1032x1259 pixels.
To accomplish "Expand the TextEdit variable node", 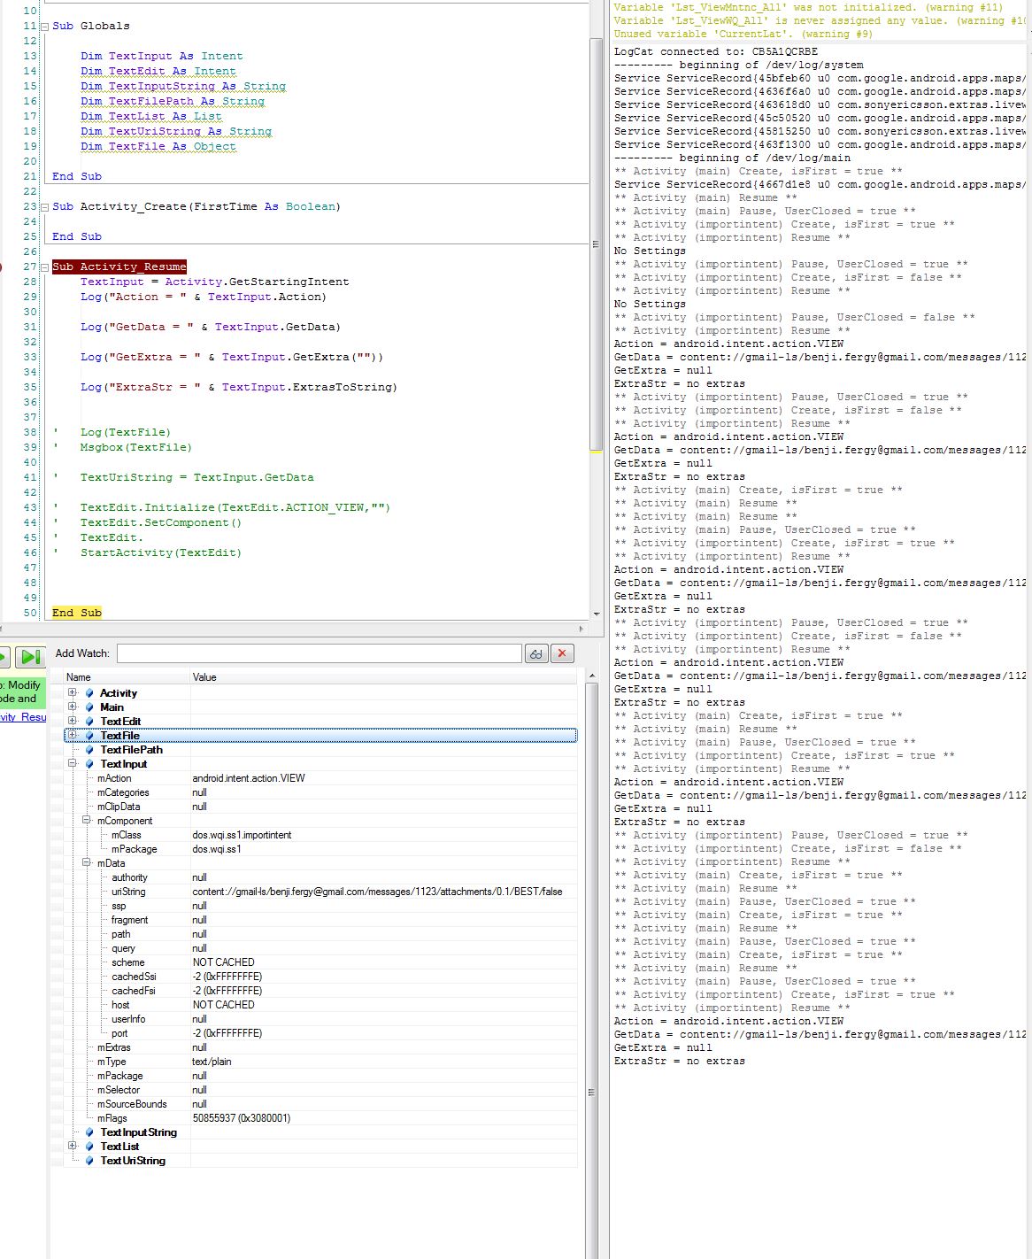I will click(x=73, y=721).
